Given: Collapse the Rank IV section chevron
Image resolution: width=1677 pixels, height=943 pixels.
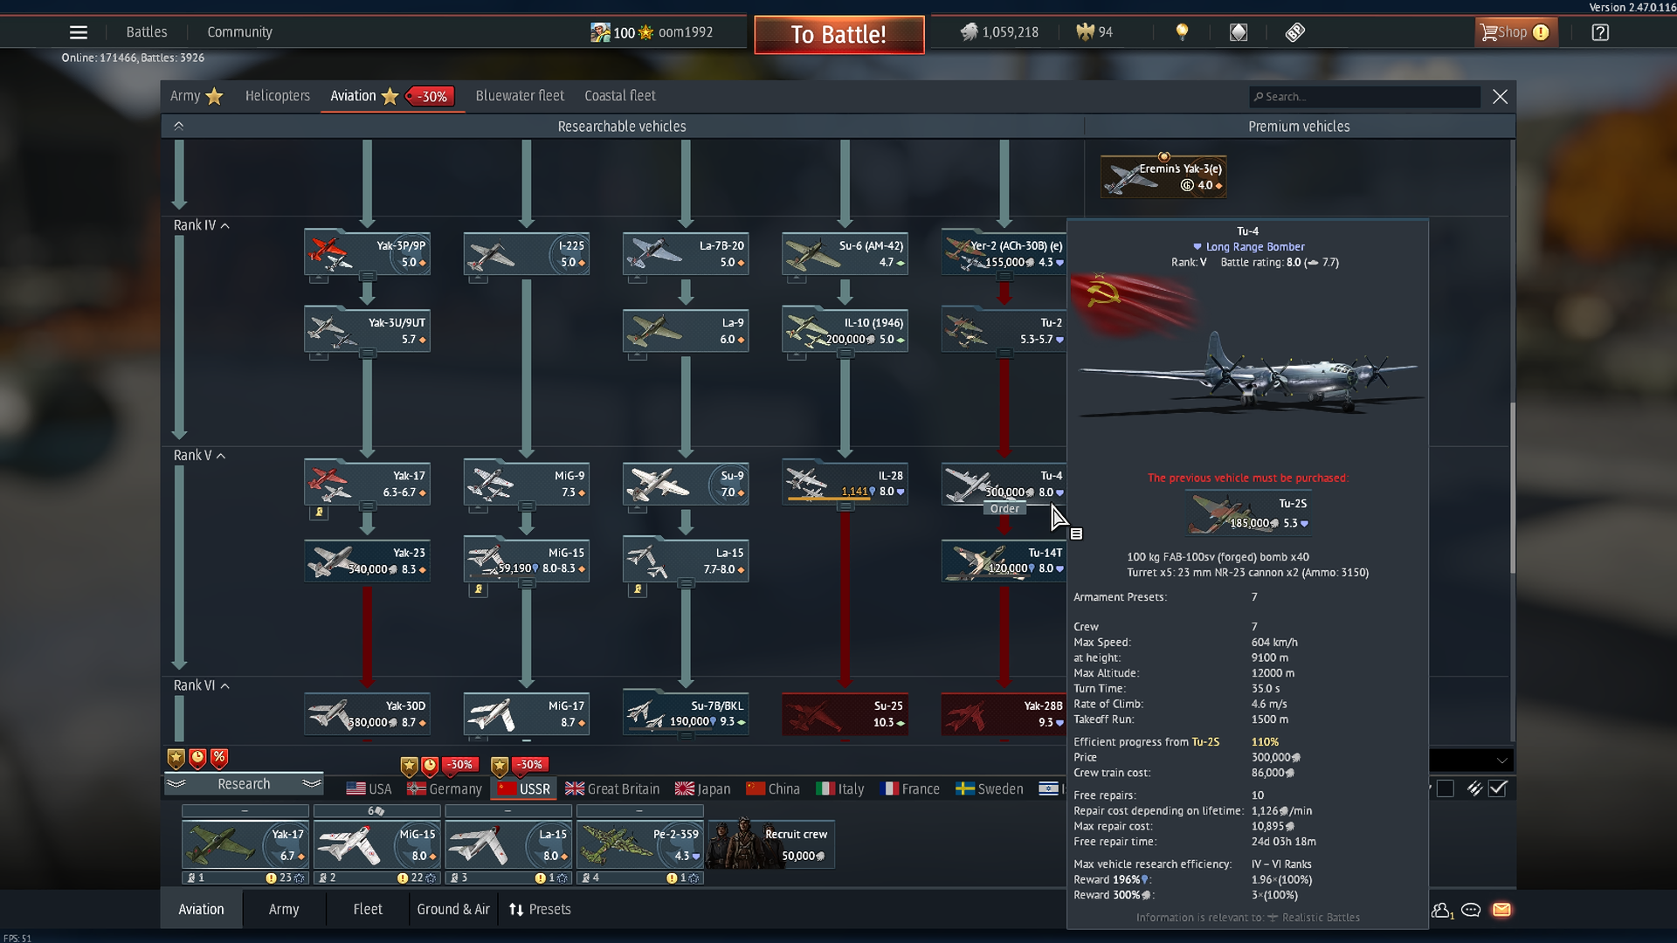Looking at the screenshot, I should tap(224, 225).
